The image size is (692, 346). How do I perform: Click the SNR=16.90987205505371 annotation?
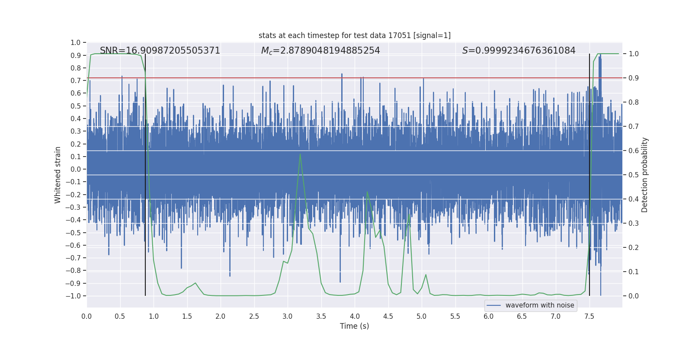coord(160,51)
